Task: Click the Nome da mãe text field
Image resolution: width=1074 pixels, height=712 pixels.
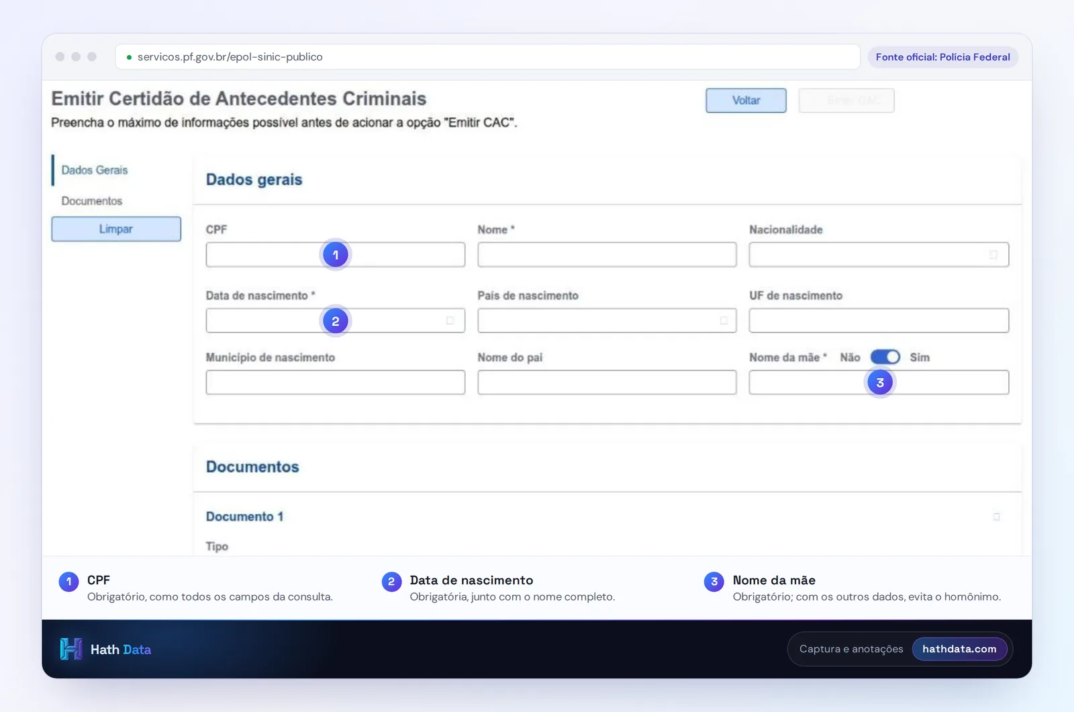Action: (879, 382)
